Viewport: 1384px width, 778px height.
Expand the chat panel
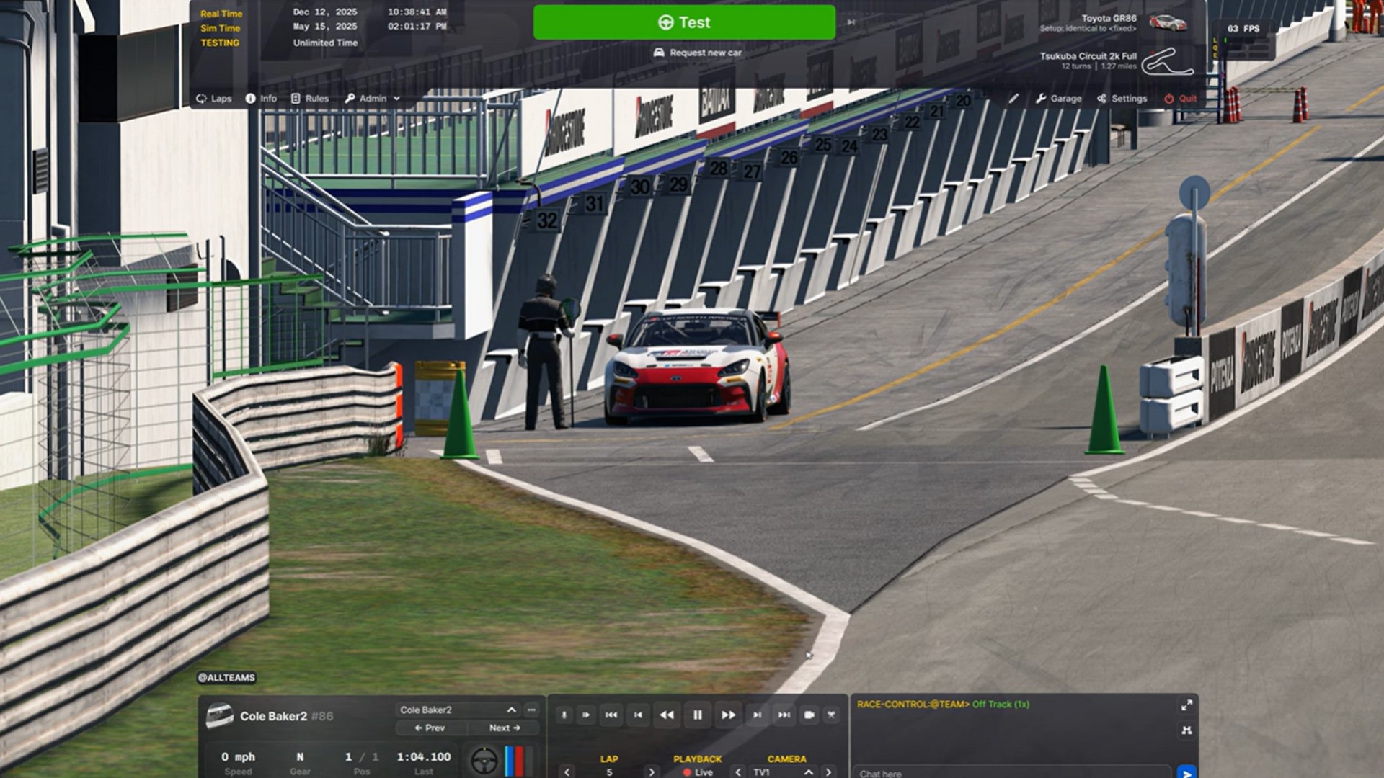[x=1186, y=705]
